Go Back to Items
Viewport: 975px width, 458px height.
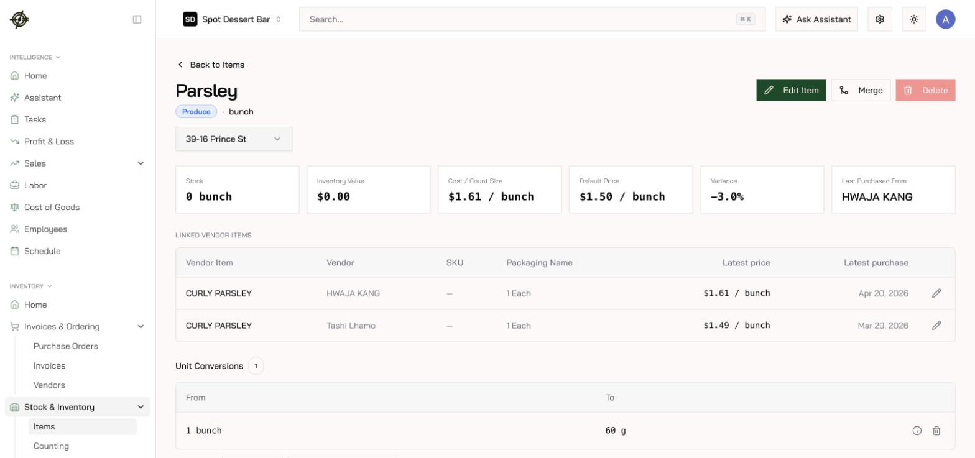pos(210,65)
